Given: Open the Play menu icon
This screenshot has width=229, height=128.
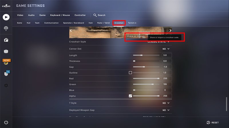Looking at the screenshot, I should tap(6, 17).
